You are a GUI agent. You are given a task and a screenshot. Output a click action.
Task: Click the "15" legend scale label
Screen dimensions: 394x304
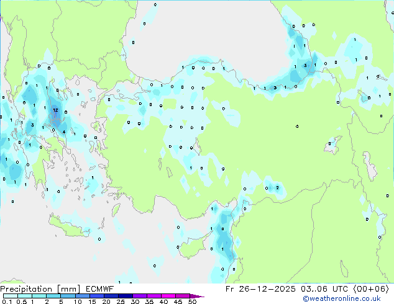[92, 302]
